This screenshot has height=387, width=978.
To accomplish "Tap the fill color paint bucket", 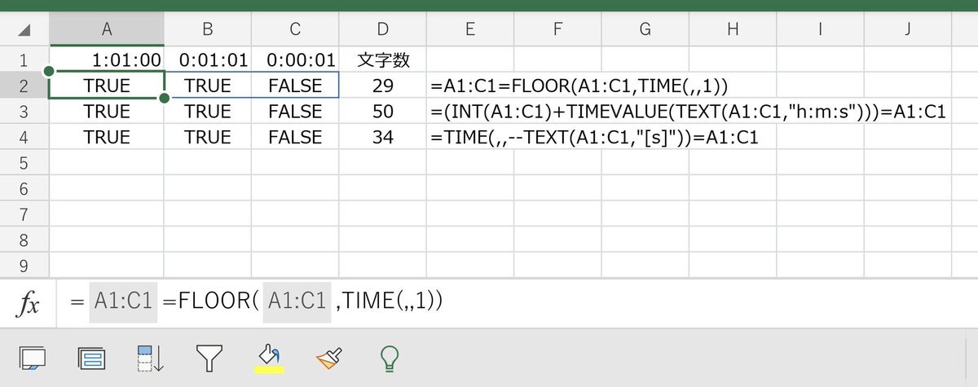I will (x=269, y=354).
